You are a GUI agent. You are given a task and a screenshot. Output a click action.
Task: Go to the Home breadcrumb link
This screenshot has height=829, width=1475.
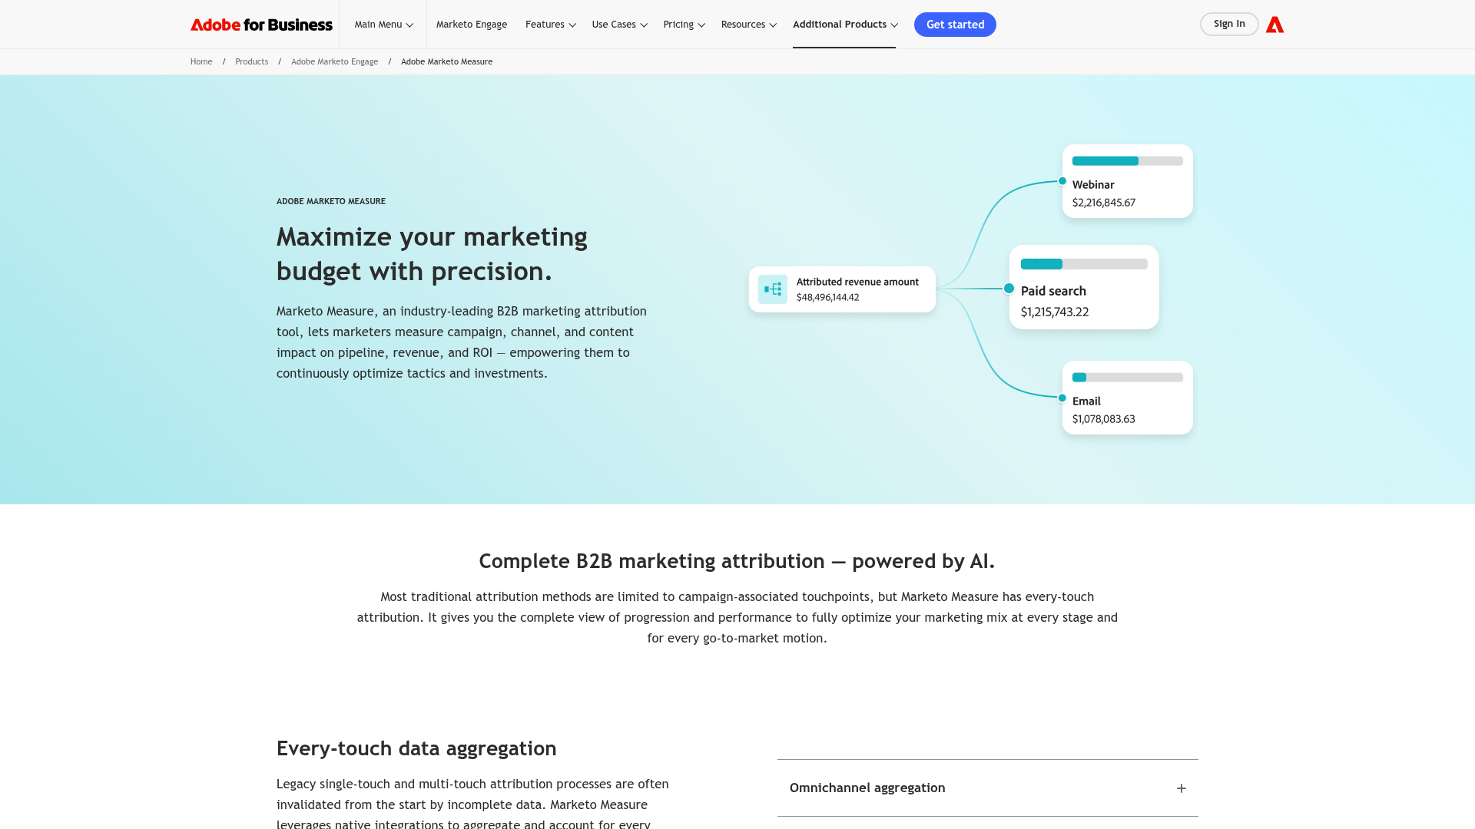[x=201, y=61]
